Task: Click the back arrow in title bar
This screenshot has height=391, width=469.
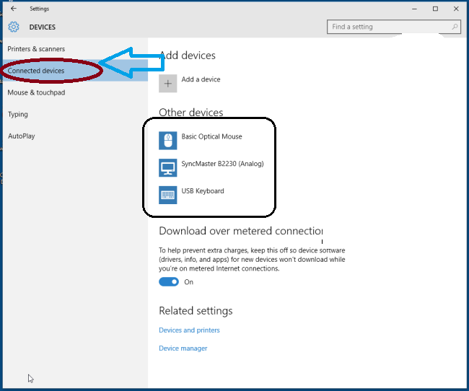Action: 13,9
